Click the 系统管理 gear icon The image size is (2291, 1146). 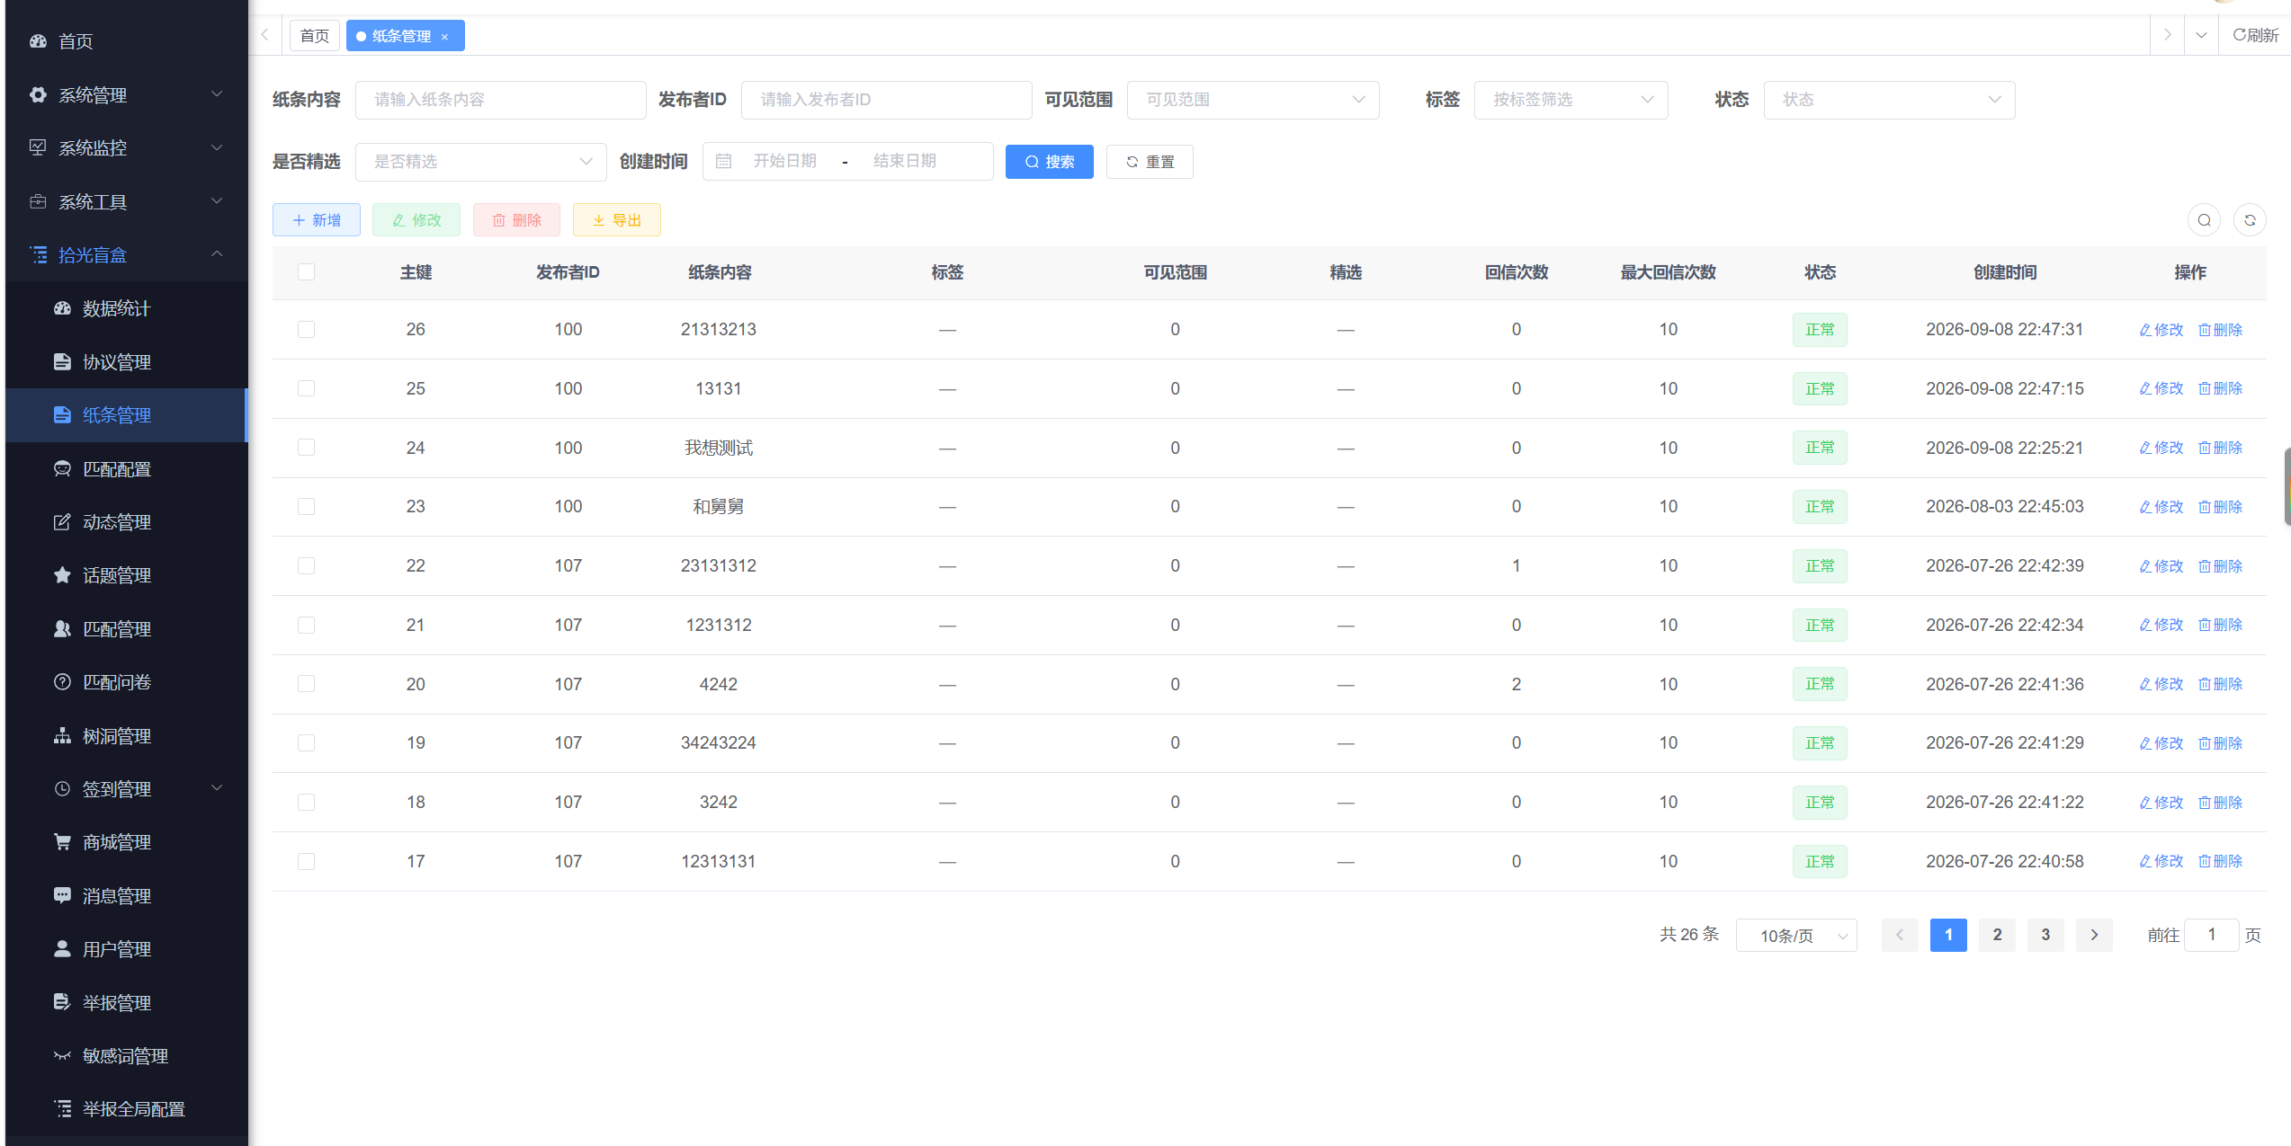point(38,94)
